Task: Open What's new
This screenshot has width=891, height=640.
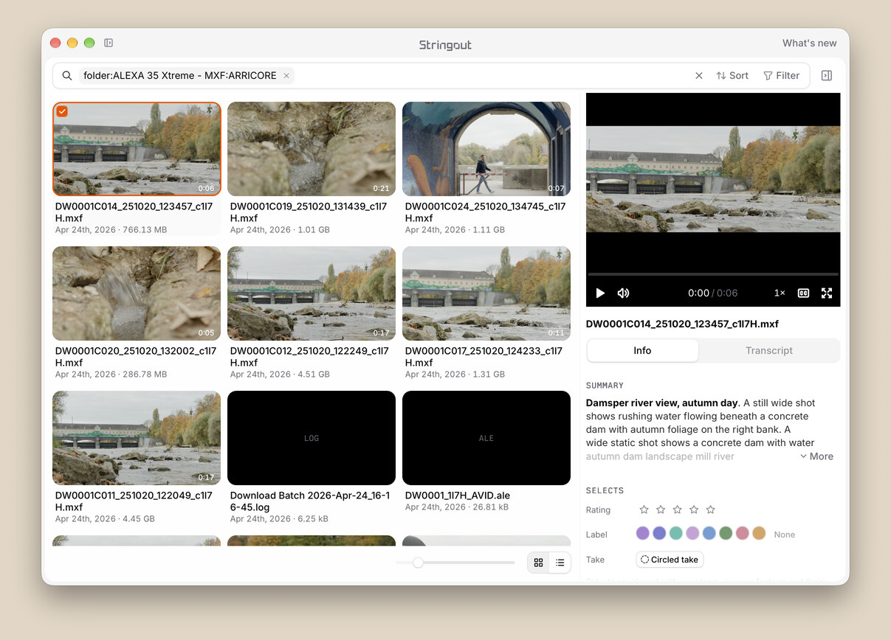Action: [x=810, y=44]
